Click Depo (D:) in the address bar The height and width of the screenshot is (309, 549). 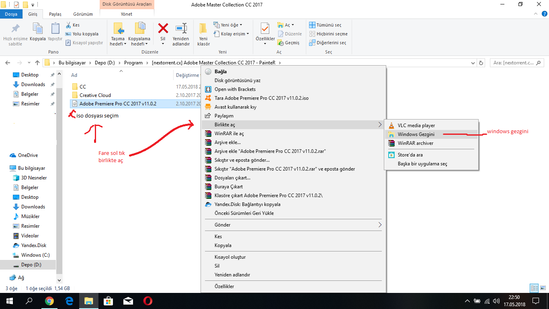tap(104, 63)
